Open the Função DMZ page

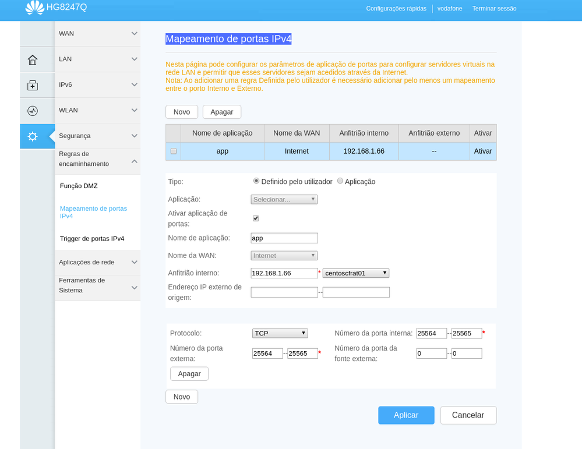coord(78,186)
